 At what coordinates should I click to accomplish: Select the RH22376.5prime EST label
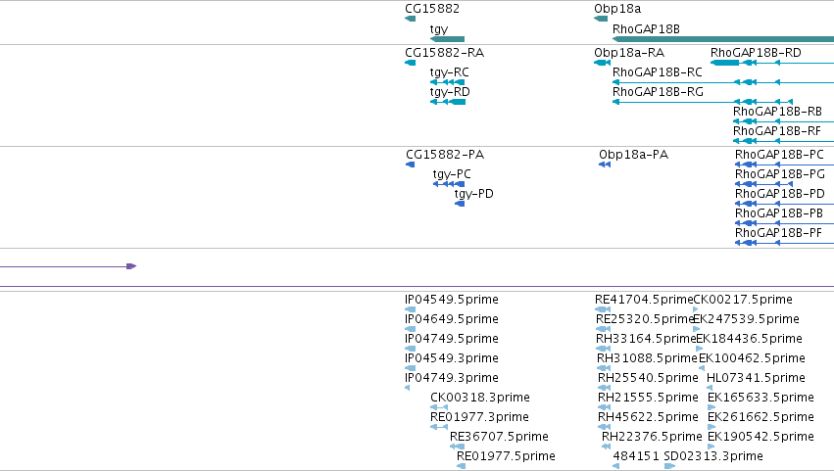coord(652,437)
